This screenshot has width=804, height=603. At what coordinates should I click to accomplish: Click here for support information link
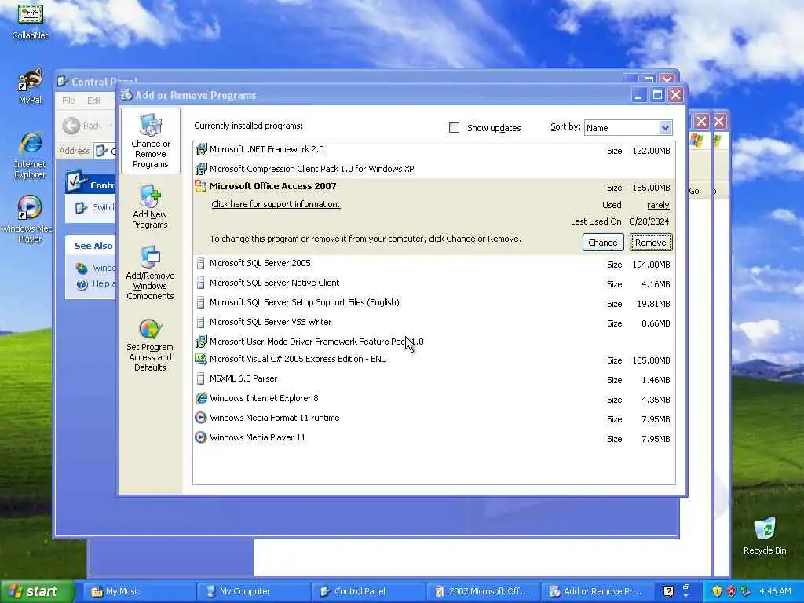tap(276, 204)
